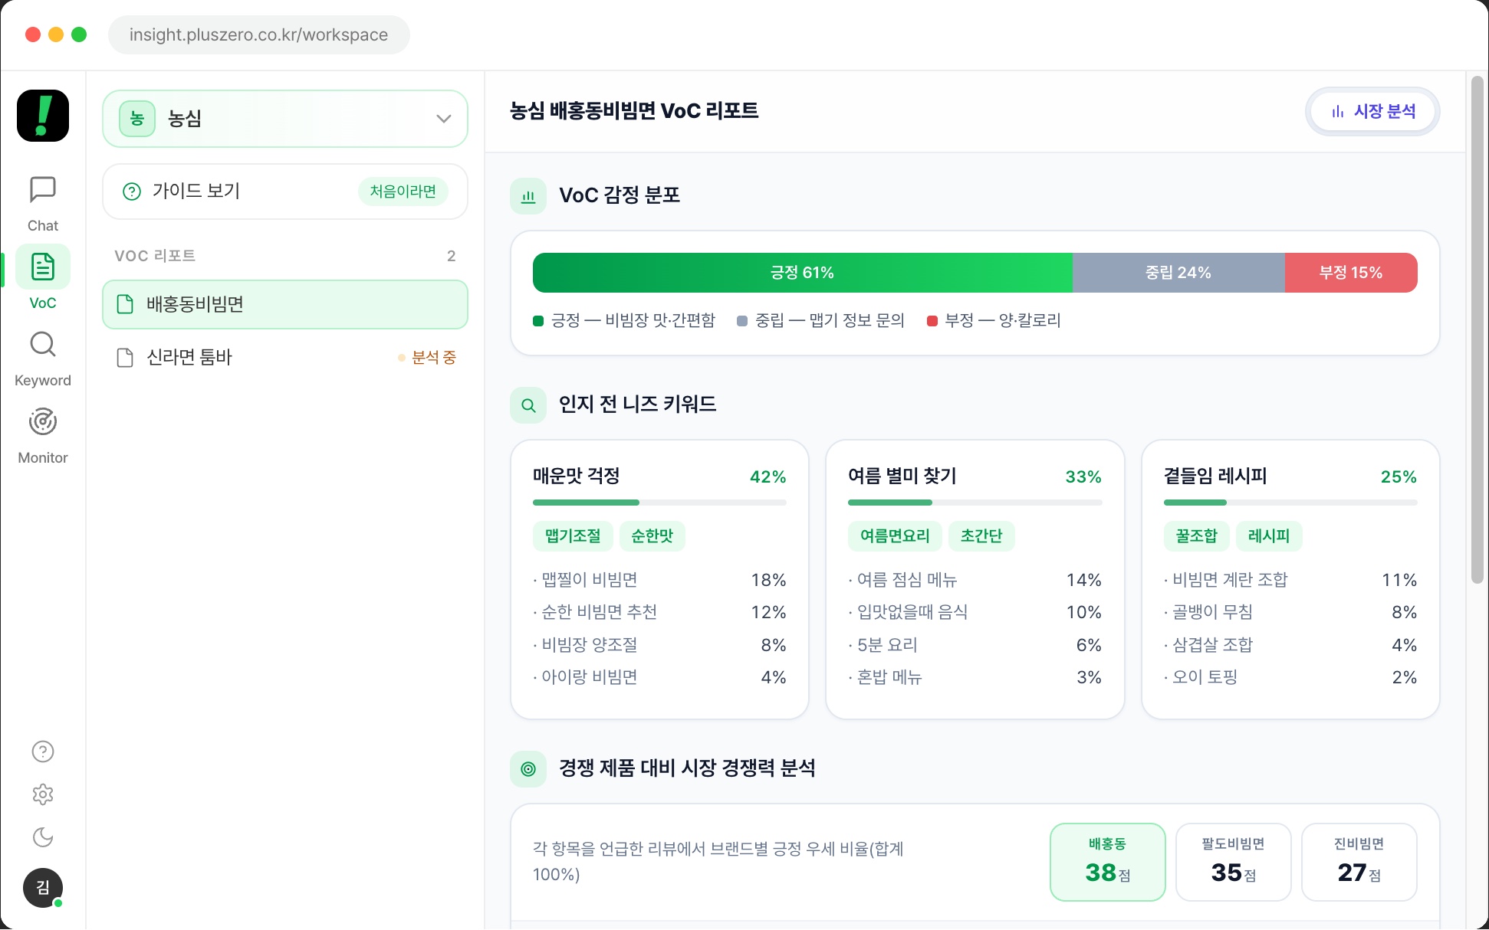Click the 입맛없을때 음식 row
The height and width of the screenshot is (930, 1489).
[x=975, y=613]
